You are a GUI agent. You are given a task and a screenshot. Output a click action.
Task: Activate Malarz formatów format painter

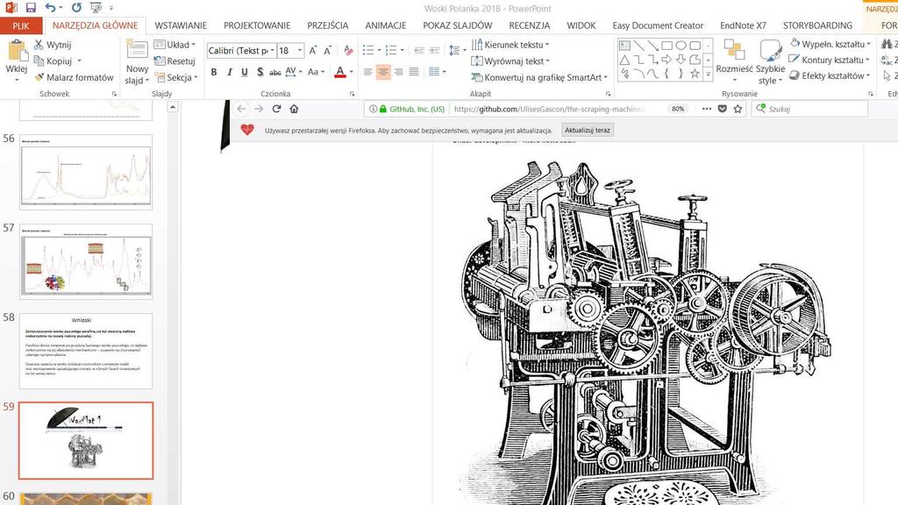coord(74,77)
